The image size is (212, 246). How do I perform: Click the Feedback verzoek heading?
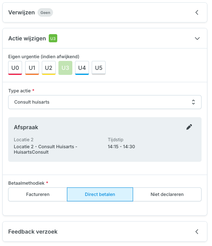pos(33,232)
